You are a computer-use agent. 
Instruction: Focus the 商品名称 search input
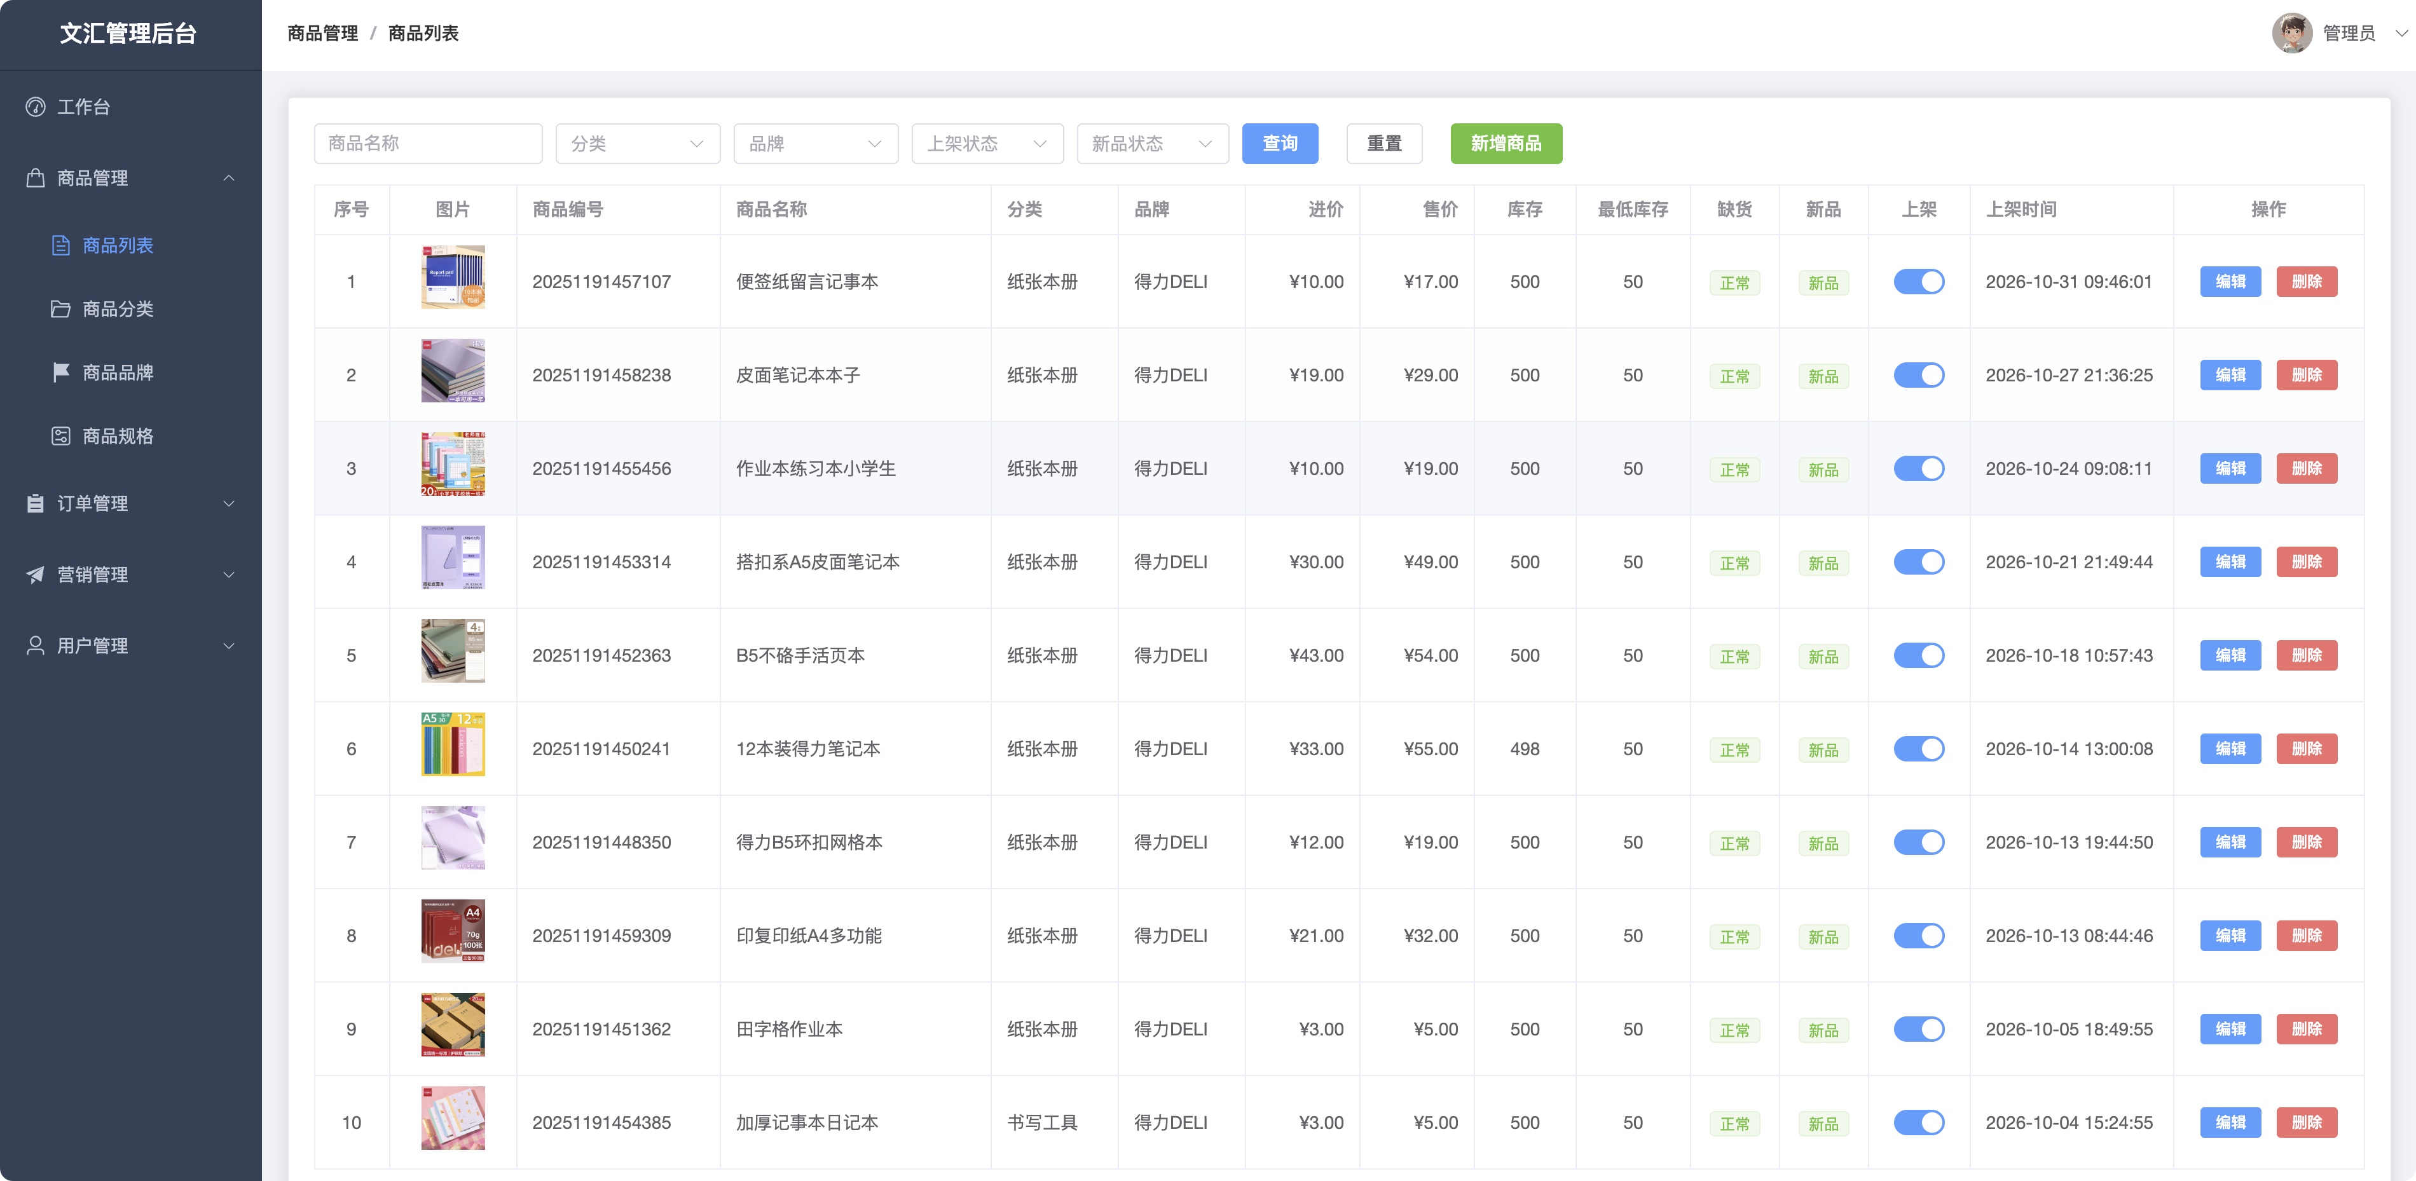(x=428, y=144)
